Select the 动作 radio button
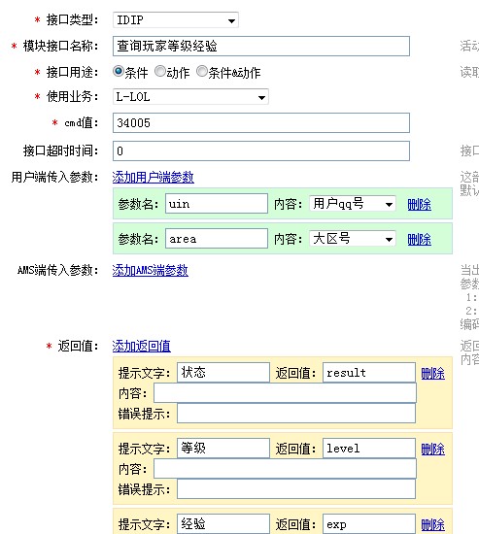This screenshot has height=534, width=479. (160, 71)
